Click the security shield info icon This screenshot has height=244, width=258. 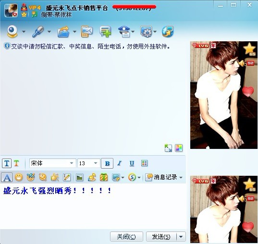pyautogui.click(x=7, y=46)
